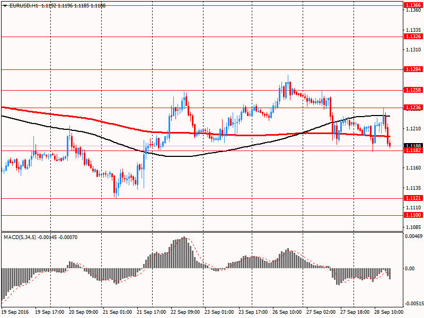Viewport: 424px width, 318px height.
Task: Select the EURUSD,H1 chart title text
Action: coord(24,5)
